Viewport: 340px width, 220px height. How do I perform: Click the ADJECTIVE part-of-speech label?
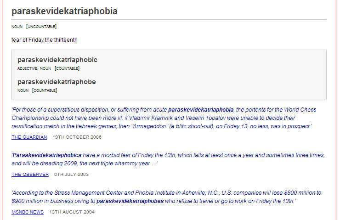[28, 68]
